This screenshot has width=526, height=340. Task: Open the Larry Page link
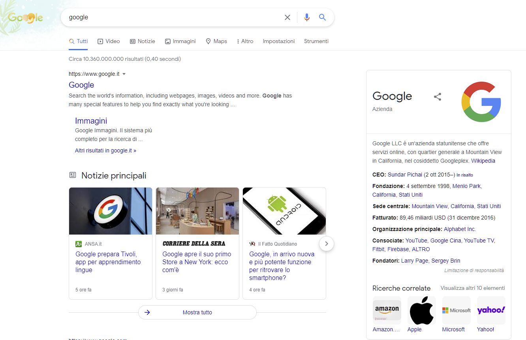(x=415, y=261)
